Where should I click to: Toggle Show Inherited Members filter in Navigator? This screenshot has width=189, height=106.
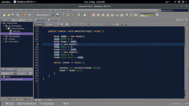click(3, 99)
